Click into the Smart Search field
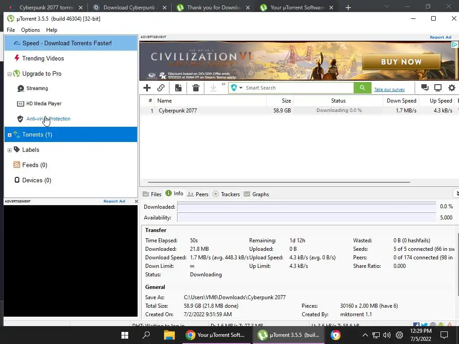 coord(299,88)
